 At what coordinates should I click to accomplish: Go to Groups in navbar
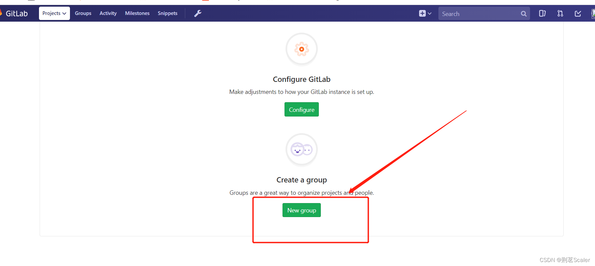[x=83, y=13]
